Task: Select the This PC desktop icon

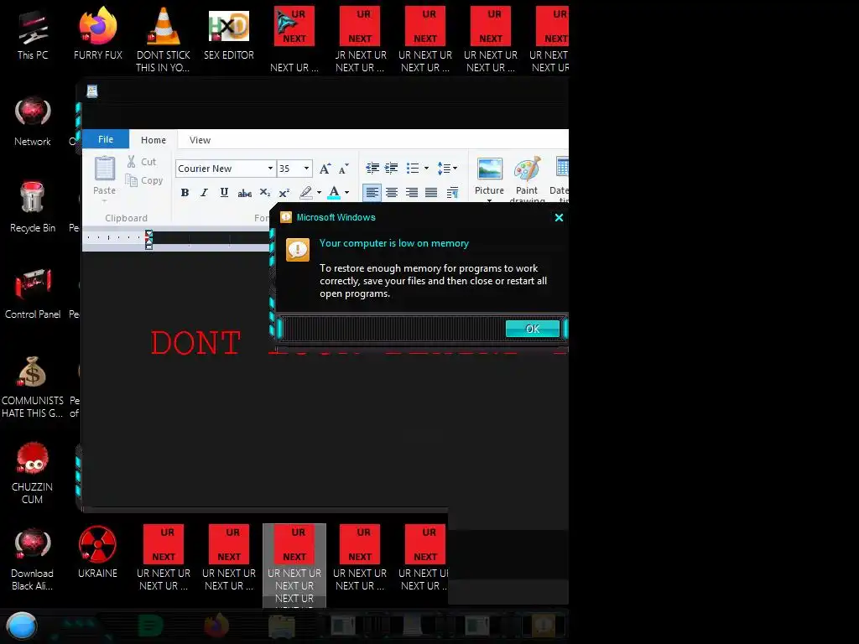Action: [33, 34]
